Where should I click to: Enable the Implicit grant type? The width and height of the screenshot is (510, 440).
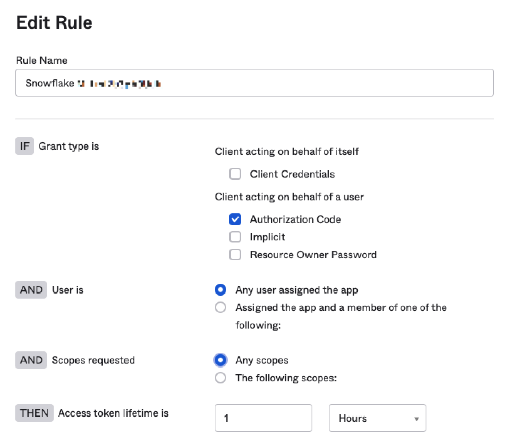[x=235, y=237]
